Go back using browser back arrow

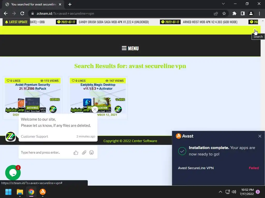(x=6, y=13)
